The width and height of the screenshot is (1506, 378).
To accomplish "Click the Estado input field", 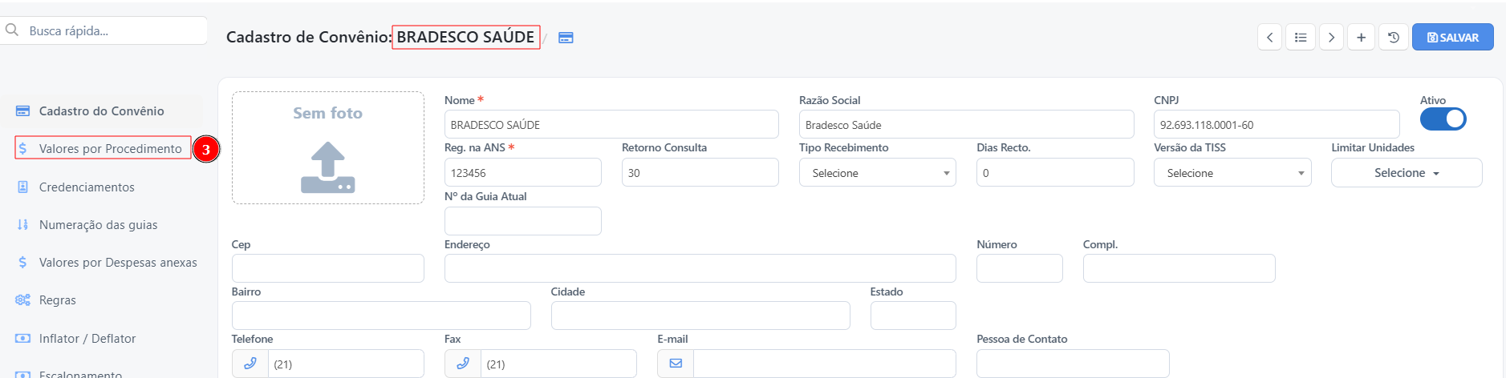I will coord(913,316).
